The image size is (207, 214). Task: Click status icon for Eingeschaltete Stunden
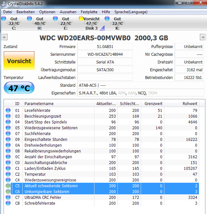pos(8,139)
